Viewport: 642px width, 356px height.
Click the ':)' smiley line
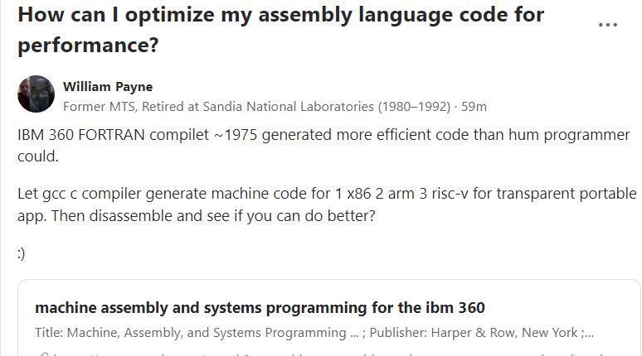pyautogui.click(x=22, y=253)
